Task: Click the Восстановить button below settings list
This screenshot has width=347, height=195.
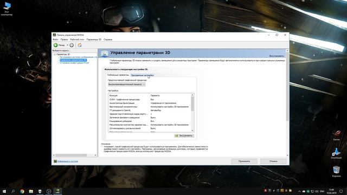Action: click(184, 135)
